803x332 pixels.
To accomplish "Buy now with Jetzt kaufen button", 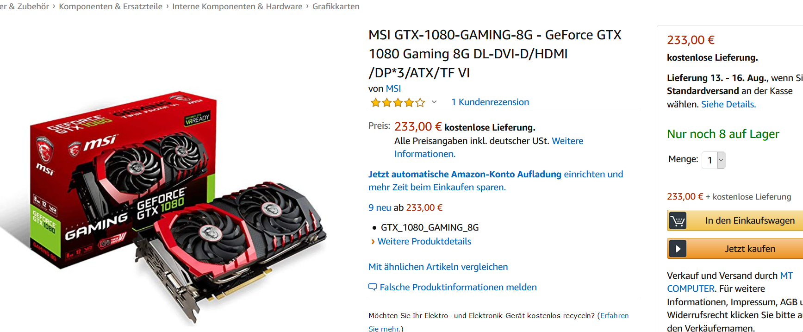I will click(735, 249).
